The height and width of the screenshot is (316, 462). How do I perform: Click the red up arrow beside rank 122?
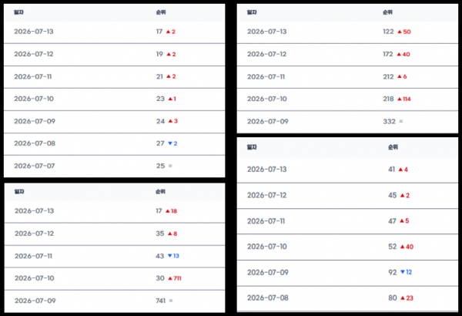point(400,32)
